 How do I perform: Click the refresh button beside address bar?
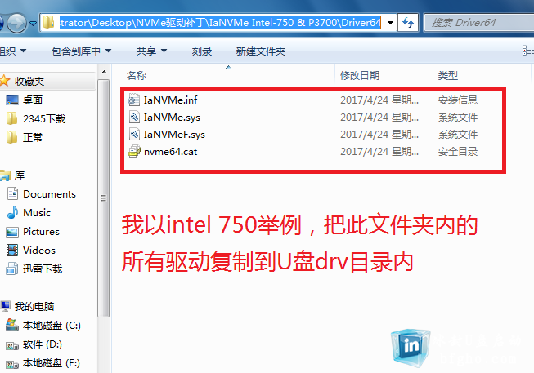[x=408, y=23]
